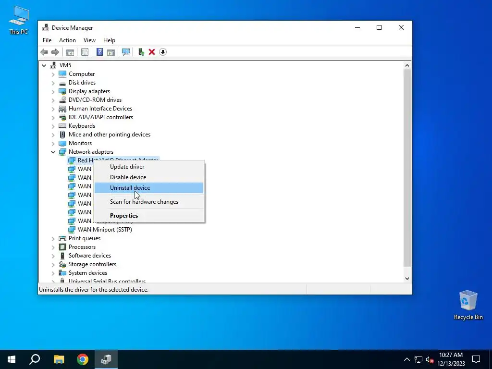
Task: Expand the Disk drives category
Action: click(53, 83)
